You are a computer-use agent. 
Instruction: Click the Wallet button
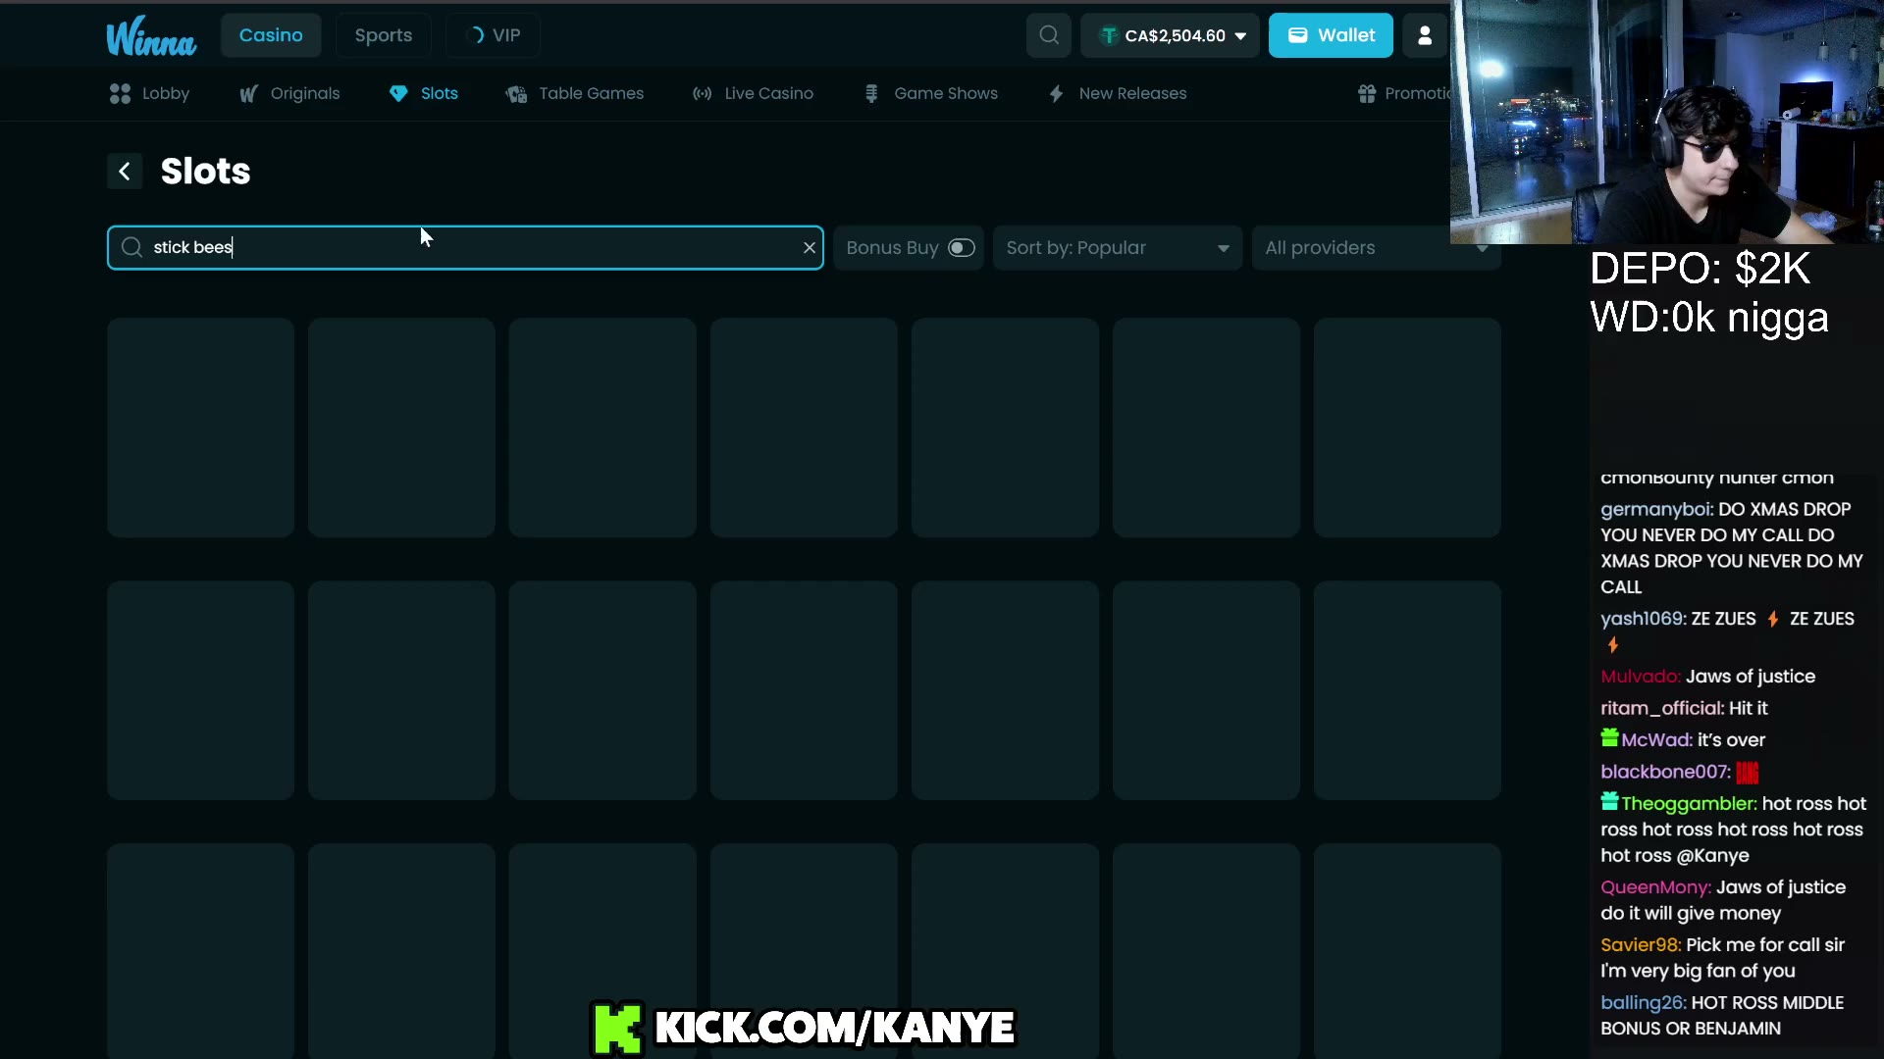[1331, 35]
